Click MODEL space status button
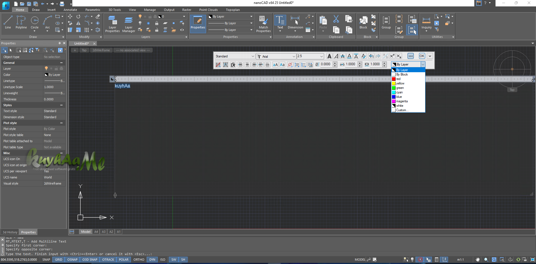The height and width of the screenshot is (264, 536). (x=360, y=260)
